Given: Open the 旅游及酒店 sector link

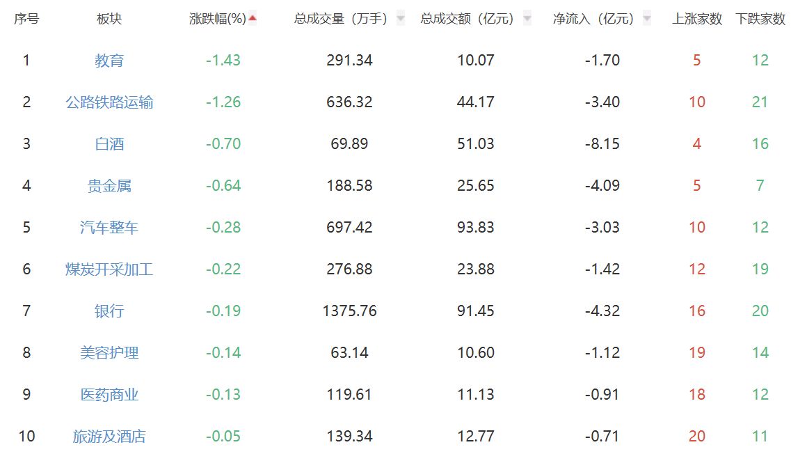Looking at the screenshot, I should [x=109, y=437].
